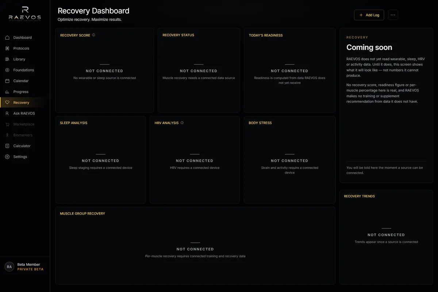Click the BODY STRESS card heading

click(260, 123)
